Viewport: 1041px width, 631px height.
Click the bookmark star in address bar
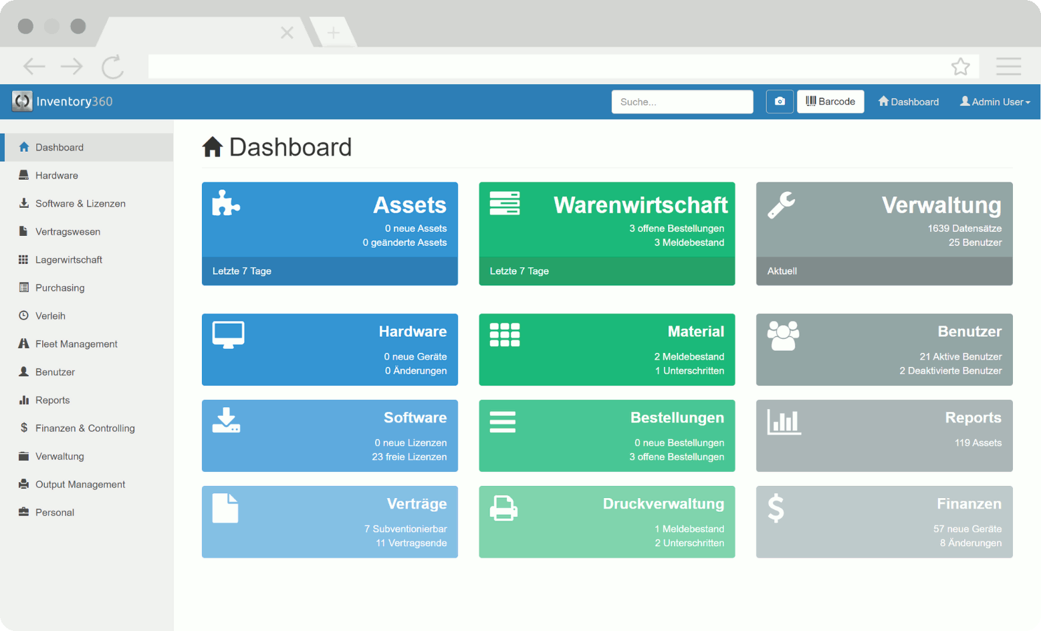tap(960, 67)
